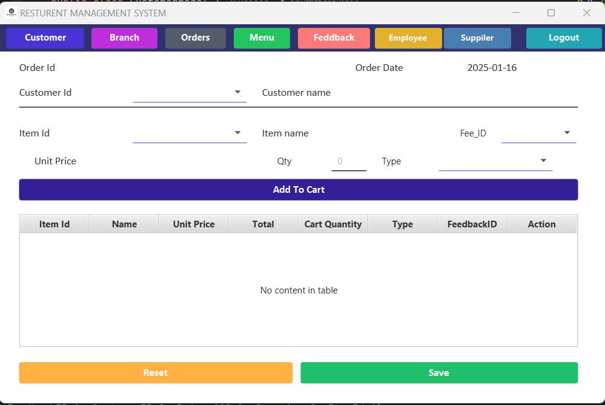The width and height of the screenshot is (605, 405).
Task: Switch to the Orders page
Action: click(196, 38)
